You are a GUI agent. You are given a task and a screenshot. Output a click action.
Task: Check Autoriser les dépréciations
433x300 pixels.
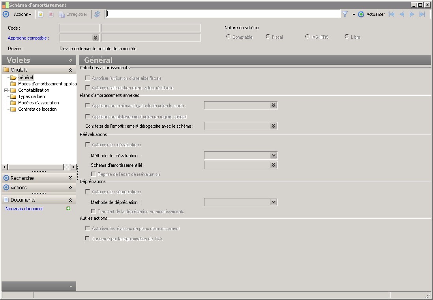click(88, 191)
